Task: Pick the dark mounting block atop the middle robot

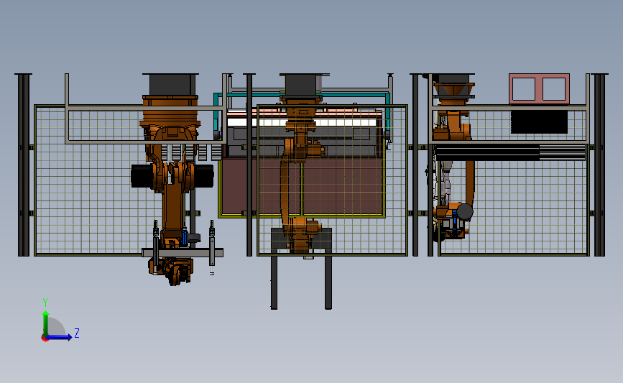Action: point(301,85)
